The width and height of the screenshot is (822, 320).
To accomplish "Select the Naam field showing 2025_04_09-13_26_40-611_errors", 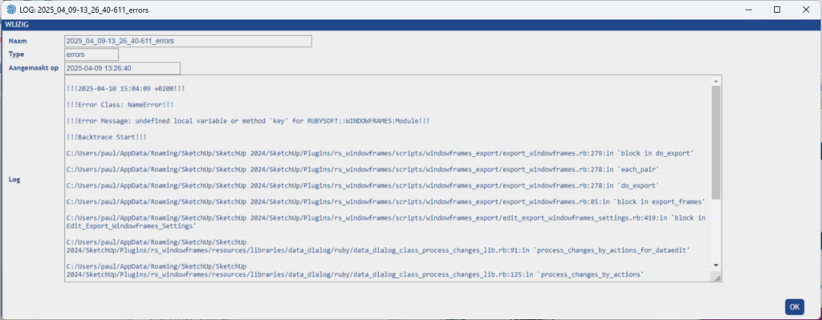I will point(188,41).
